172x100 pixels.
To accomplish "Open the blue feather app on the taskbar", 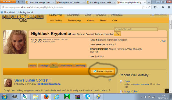I will pyautogui.click(x=25, y=97).
